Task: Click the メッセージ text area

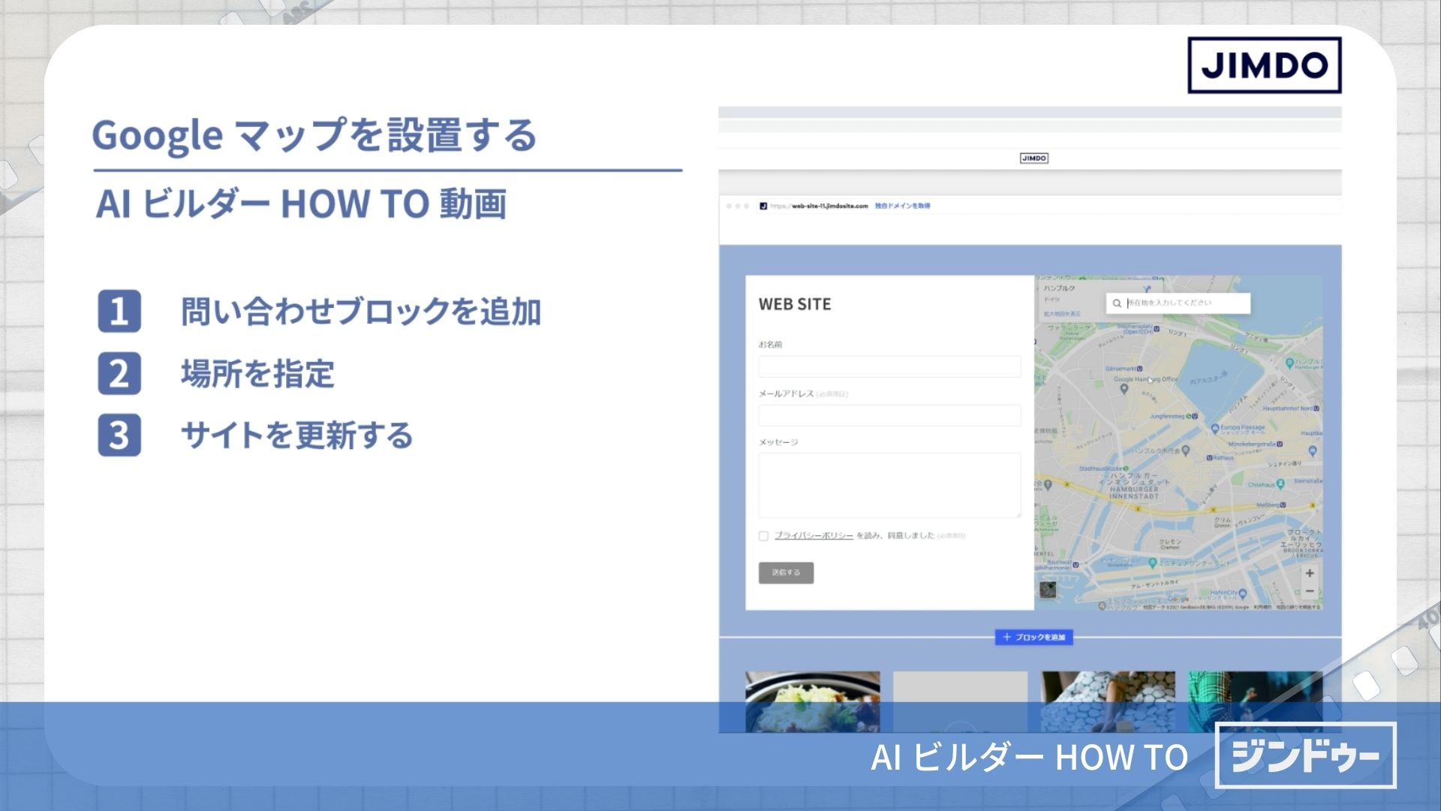Action: click(x=889, y=485)
